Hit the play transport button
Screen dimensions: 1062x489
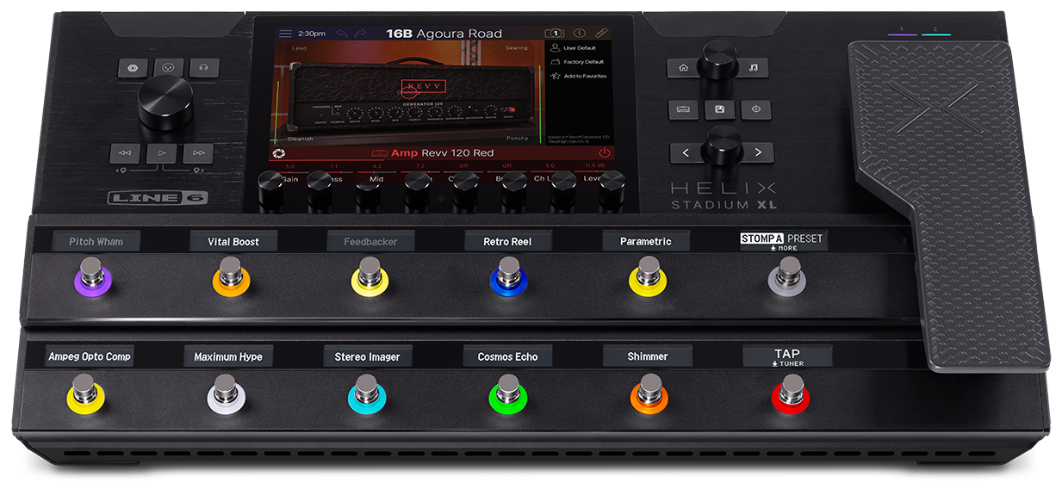(x=161, y=152)
